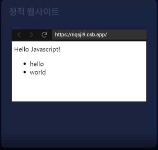Click the 'world' list item
Image resolution: width=158 pixels, height=150 pixels.
[x=38, y=72]
